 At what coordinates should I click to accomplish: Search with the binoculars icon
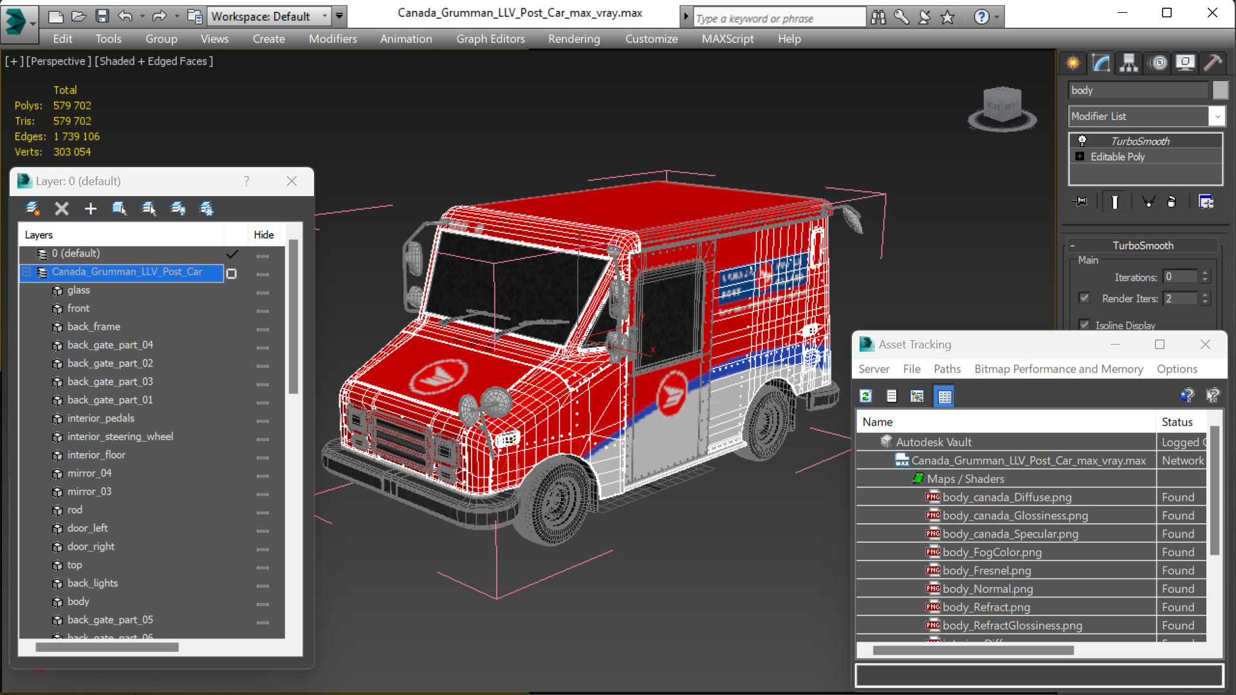click(x=878, y=17)
